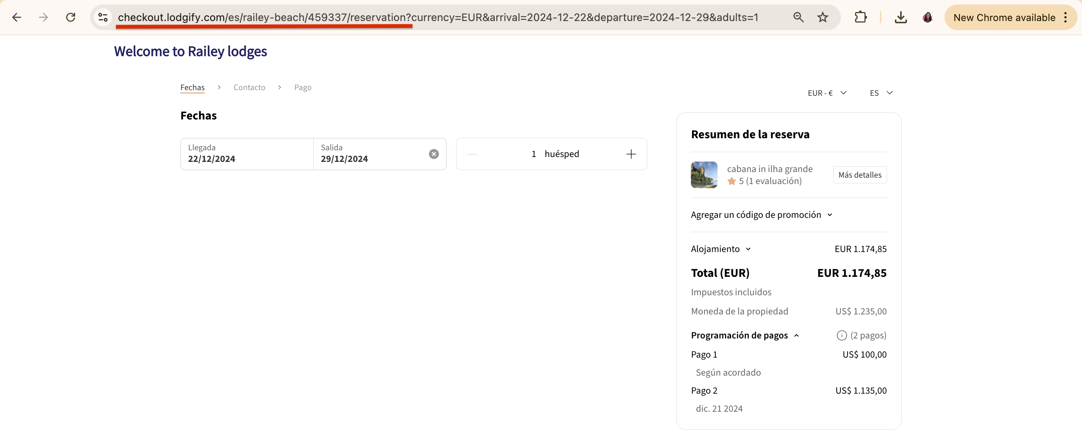This screenshot has height=441, width=1082.
Task: Decrease guest count with the minus icon
Action: tap(472, 154)
